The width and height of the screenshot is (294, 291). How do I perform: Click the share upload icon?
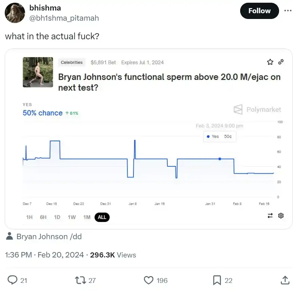(285, 280)
